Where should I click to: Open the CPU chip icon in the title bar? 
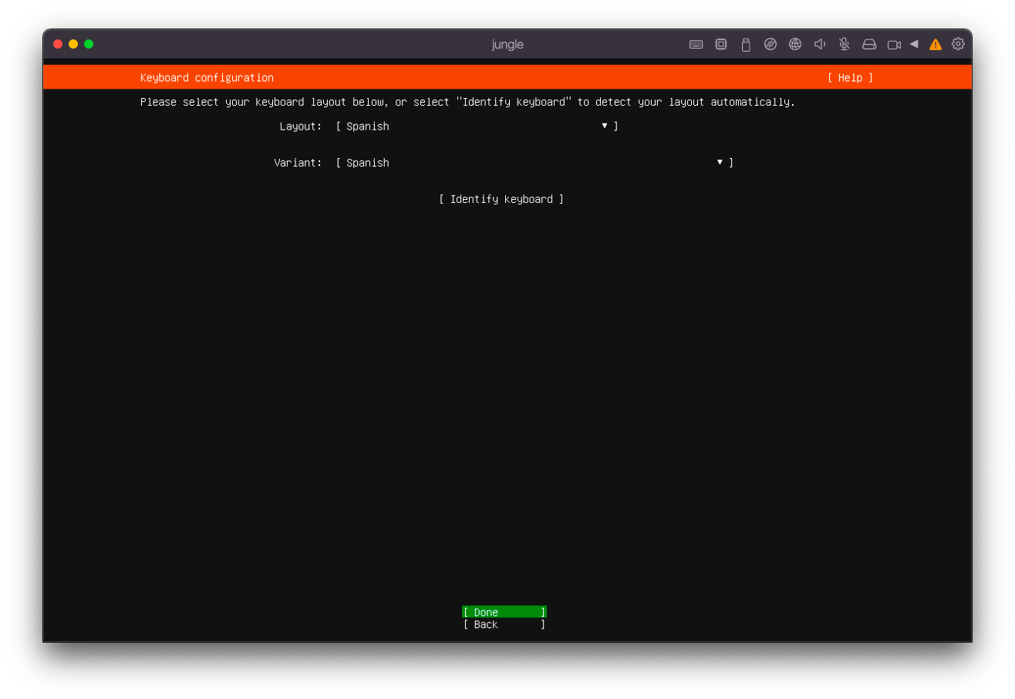pos(720,45)
